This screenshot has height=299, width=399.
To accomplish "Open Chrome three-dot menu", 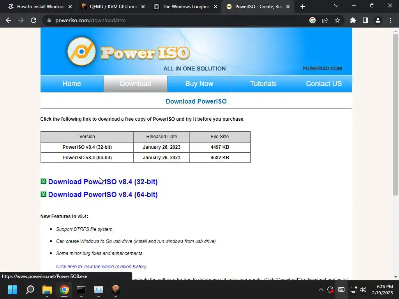I will click(390, 20).
